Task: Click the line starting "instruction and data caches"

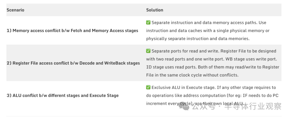Action: point(208,31)
